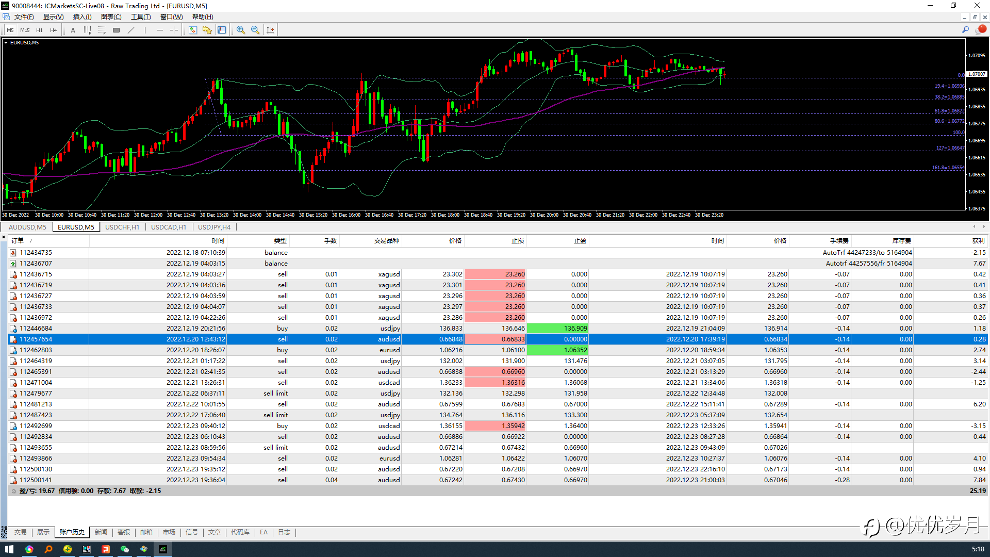990x557 pixels.
Task: Click the notification alert icon with red badge
Action: [980, 30]
